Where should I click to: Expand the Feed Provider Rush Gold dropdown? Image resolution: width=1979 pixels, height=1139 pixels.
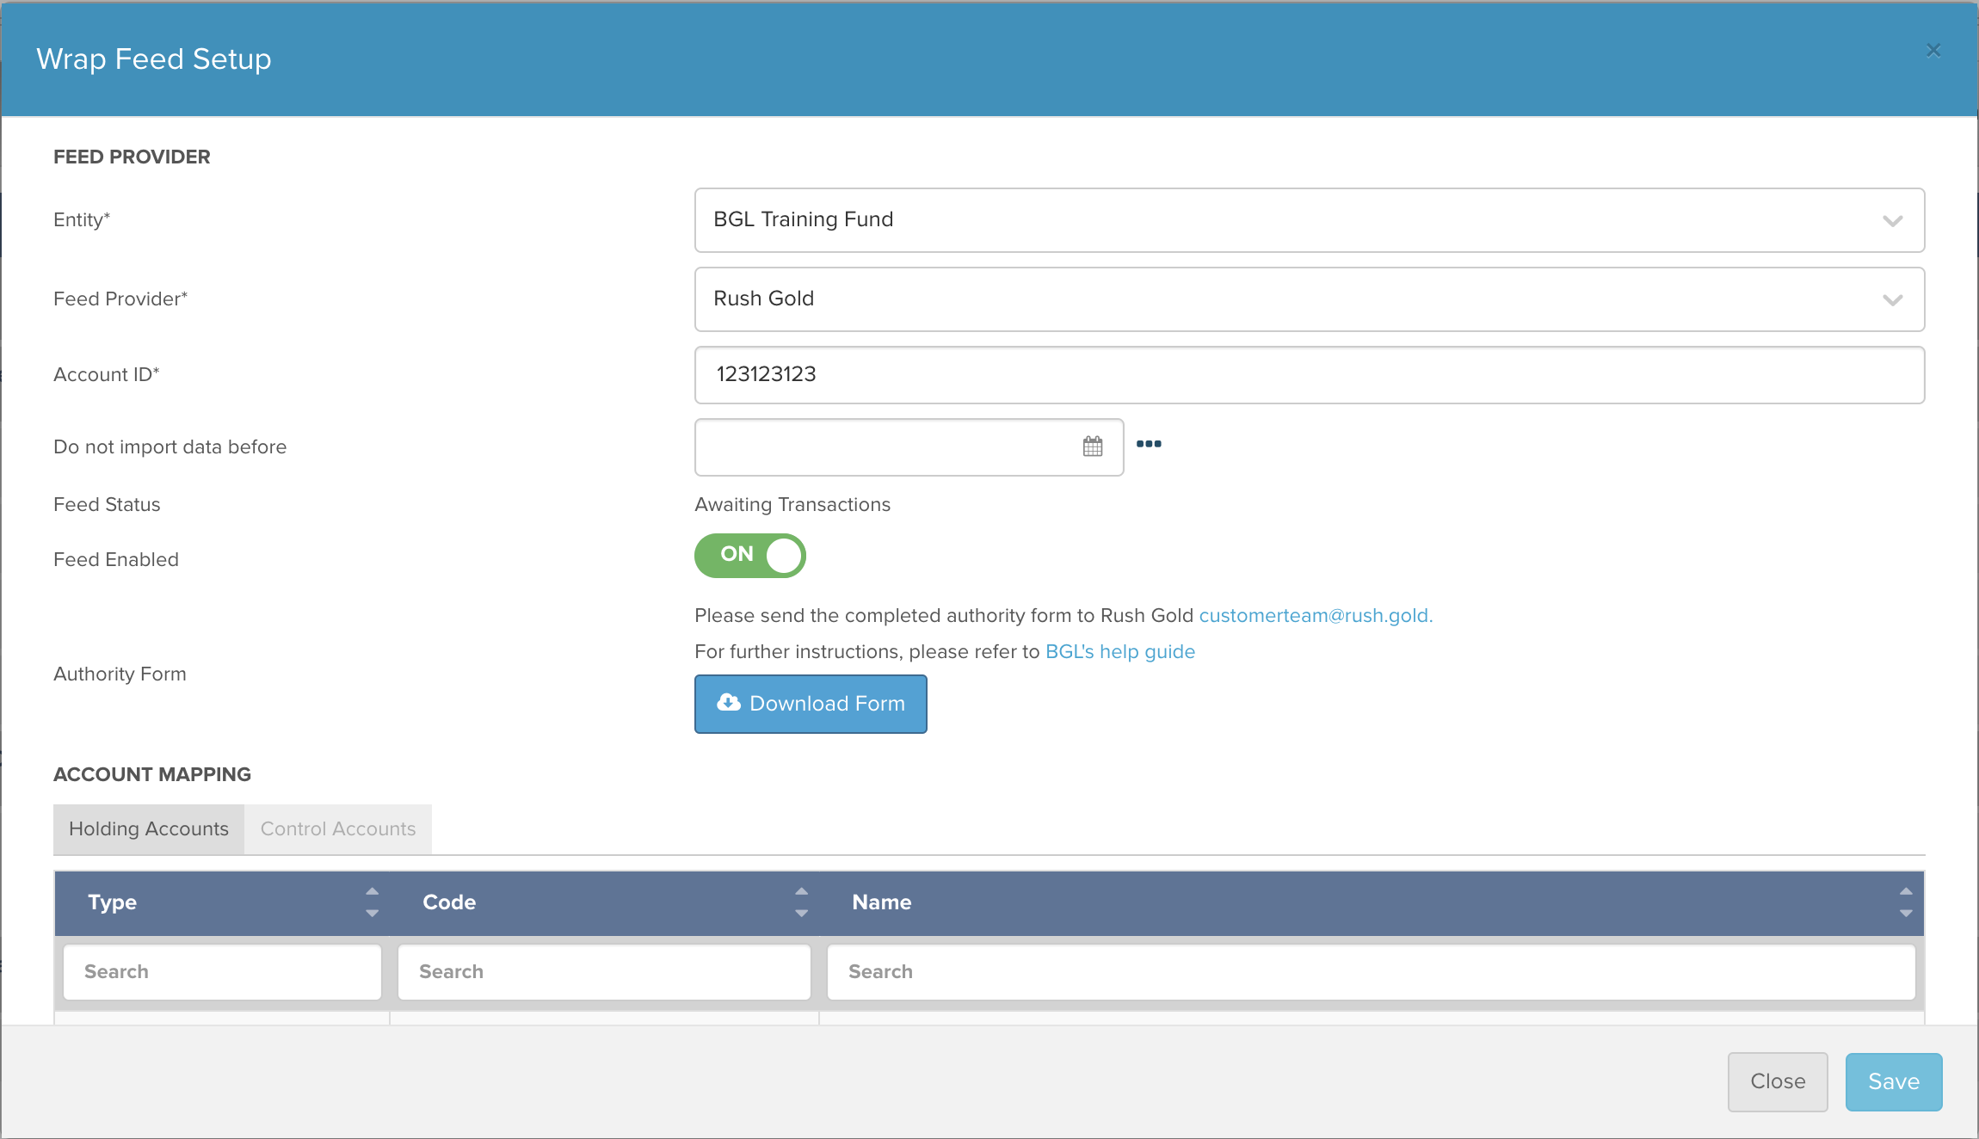[1309, 299]
